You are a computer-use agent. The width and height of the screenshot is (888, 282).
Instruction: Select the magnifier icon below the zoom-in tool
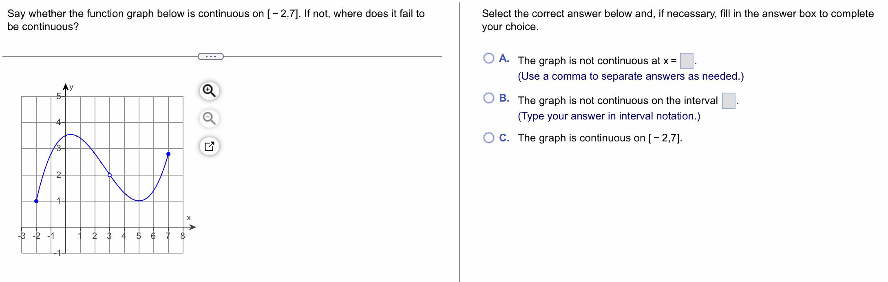pyautogui.click(x=209, y=119)
